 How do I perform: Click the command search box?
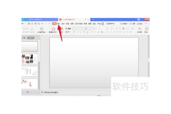point(111,24)
